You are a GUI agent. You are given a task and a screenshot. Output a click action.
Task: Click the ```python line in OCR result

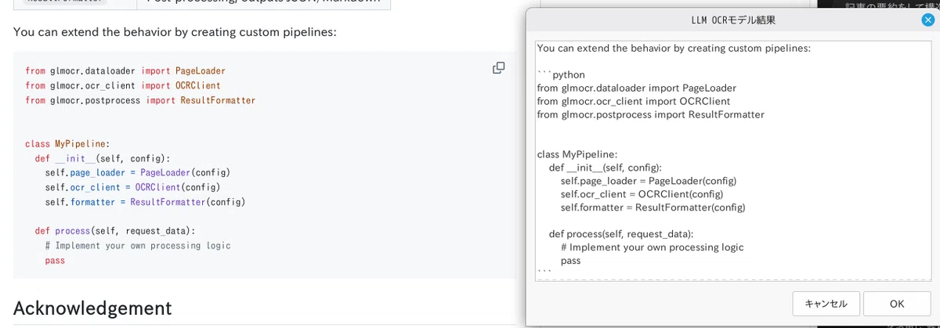coord(561,74)
